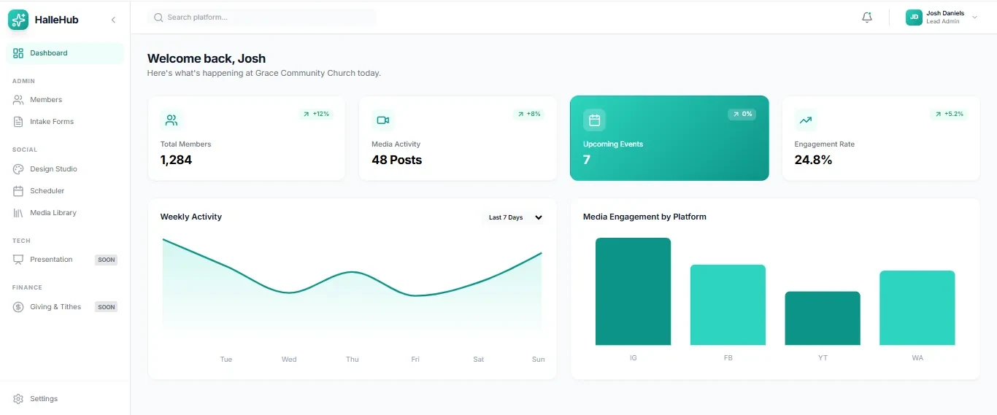Viewport: 997px width, 415px height.
Task: Click the Intake Forms document icon
Action: tap(18, 122)
